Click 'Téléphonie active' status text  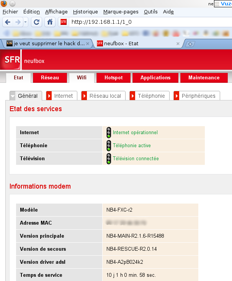coord(132,146)
